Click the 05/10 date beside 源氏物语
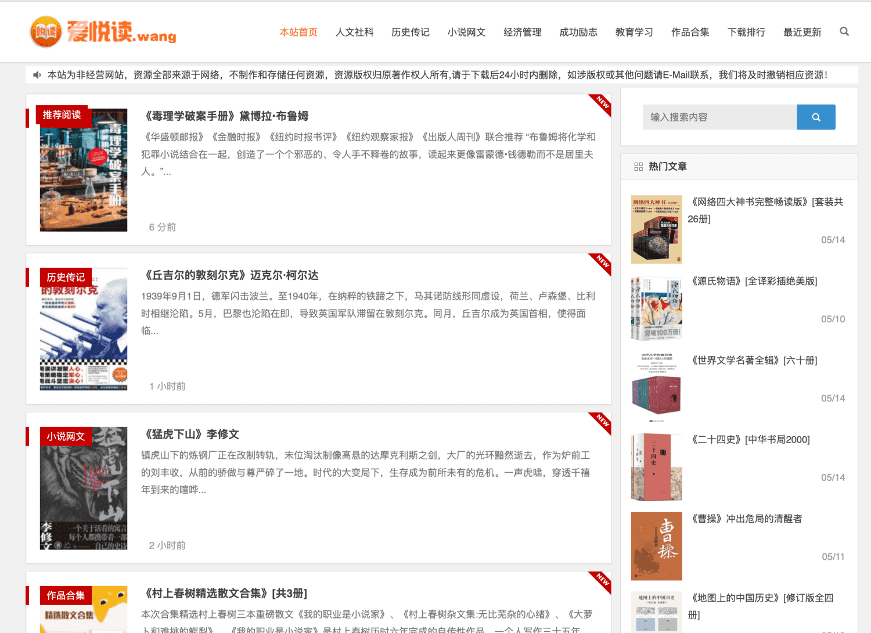Viewport: 871px width, 633px height. click(x=833, y=319)
